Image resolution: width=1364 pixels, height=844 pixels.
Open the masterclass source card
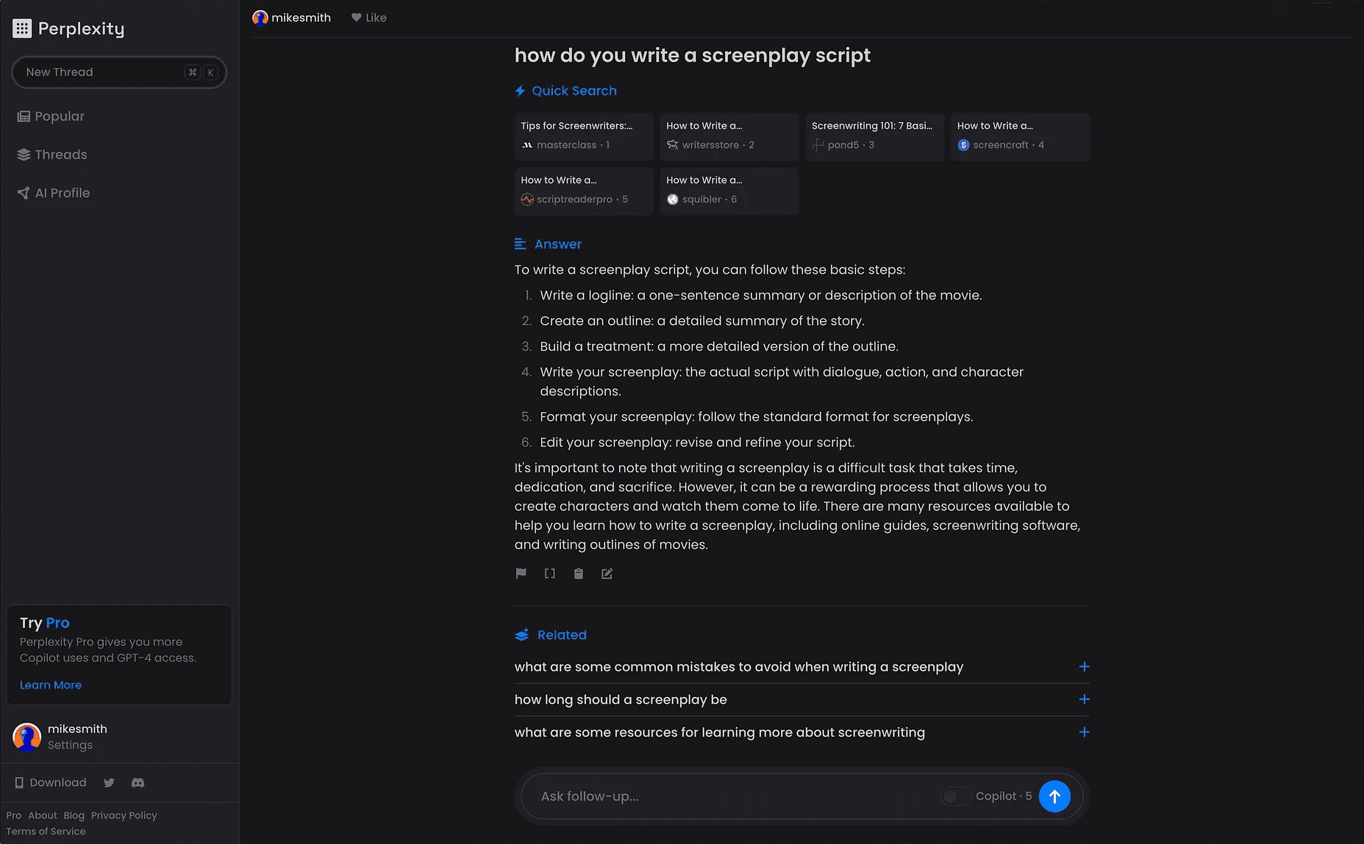584,137
